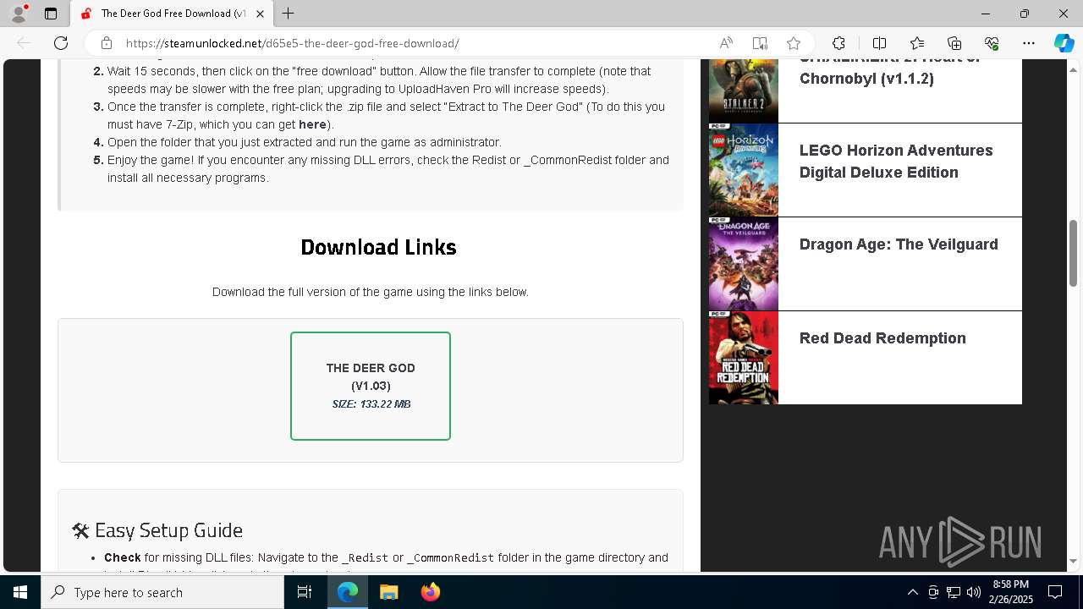Click Red Dead Redemption title link

[x=882, y=337]
